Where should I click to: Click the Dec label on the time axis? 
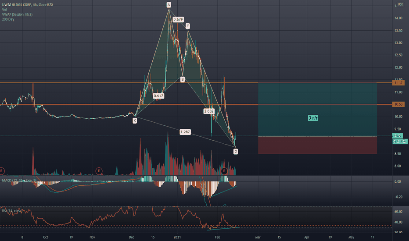click(131, 237)
